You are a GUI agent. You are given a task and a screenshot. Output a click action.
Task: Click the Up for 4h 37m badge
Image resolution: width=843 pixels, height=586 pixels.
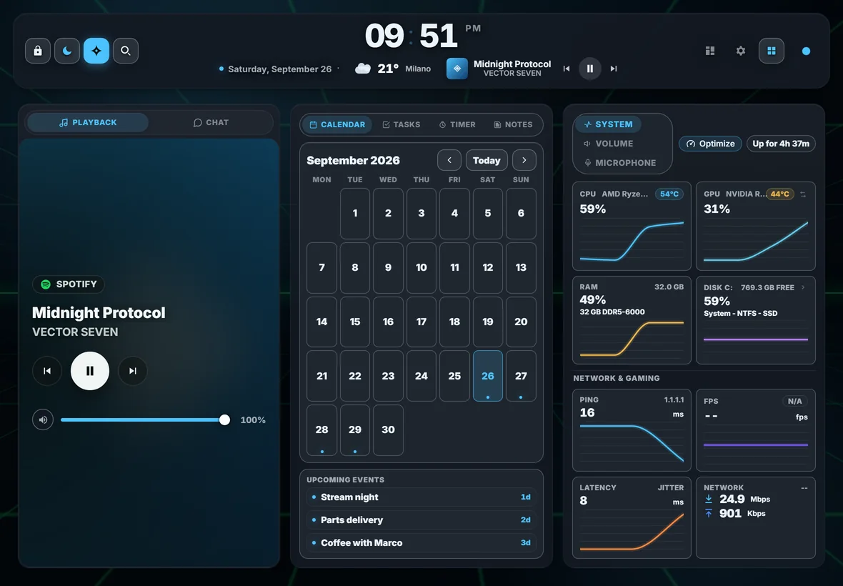coord(781,144)
